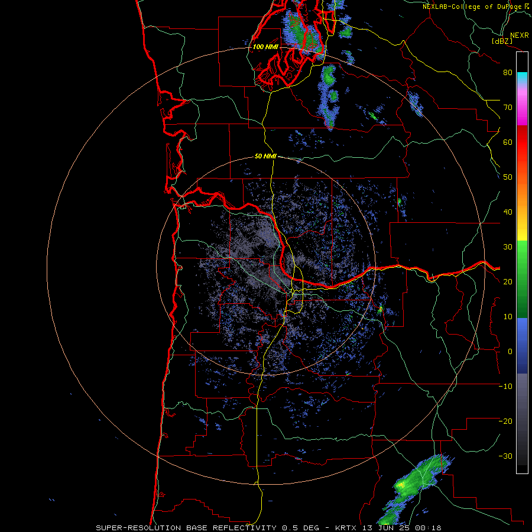
Task: Click the 50 value on dBZ scale
Action: pyautogui.click(x=508, y=177)
